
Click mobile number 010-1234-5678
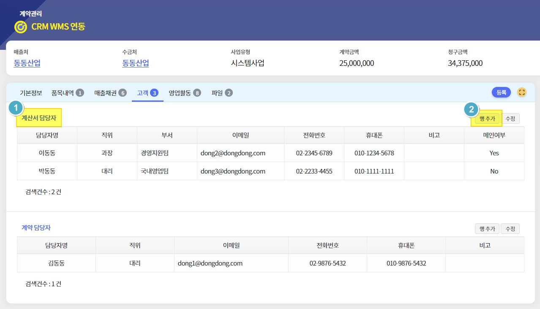374,153
